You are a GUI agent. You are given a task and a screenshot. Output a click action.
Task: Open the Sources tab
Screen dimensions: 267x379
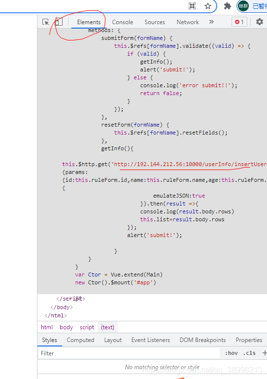tap(155, 22)
